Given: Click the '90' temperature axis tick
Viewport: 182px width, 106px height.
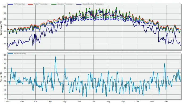Looking at the screenshot, I should click(x=5, y=13).
